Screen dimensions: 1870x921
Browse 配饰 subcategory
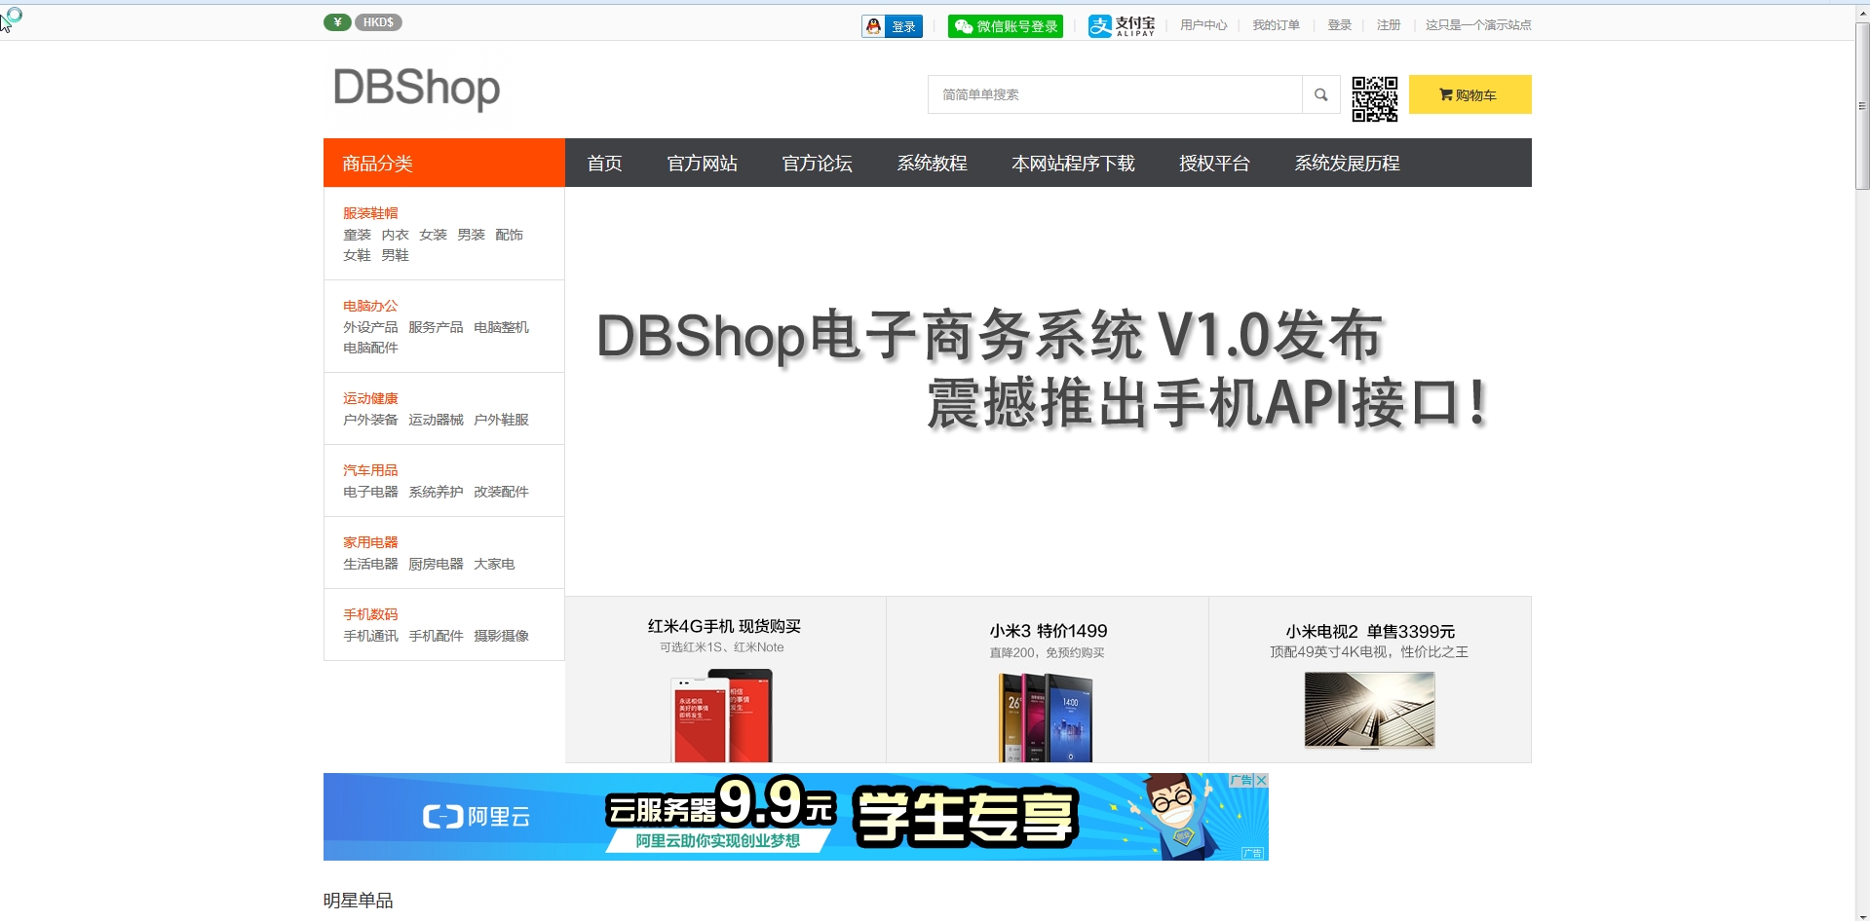click(509, 235)
